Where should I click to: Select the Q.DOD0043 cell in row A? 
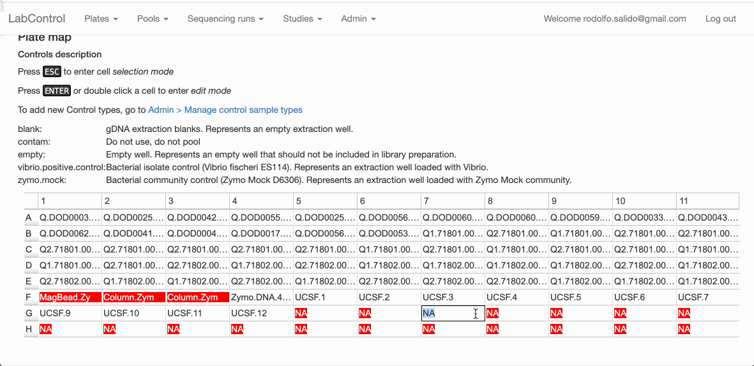[707, 217]
